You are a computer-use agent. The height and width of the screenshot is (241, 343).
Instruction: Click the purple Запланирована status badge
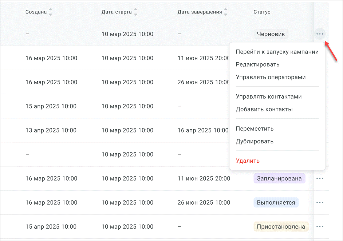pos(279,178)
